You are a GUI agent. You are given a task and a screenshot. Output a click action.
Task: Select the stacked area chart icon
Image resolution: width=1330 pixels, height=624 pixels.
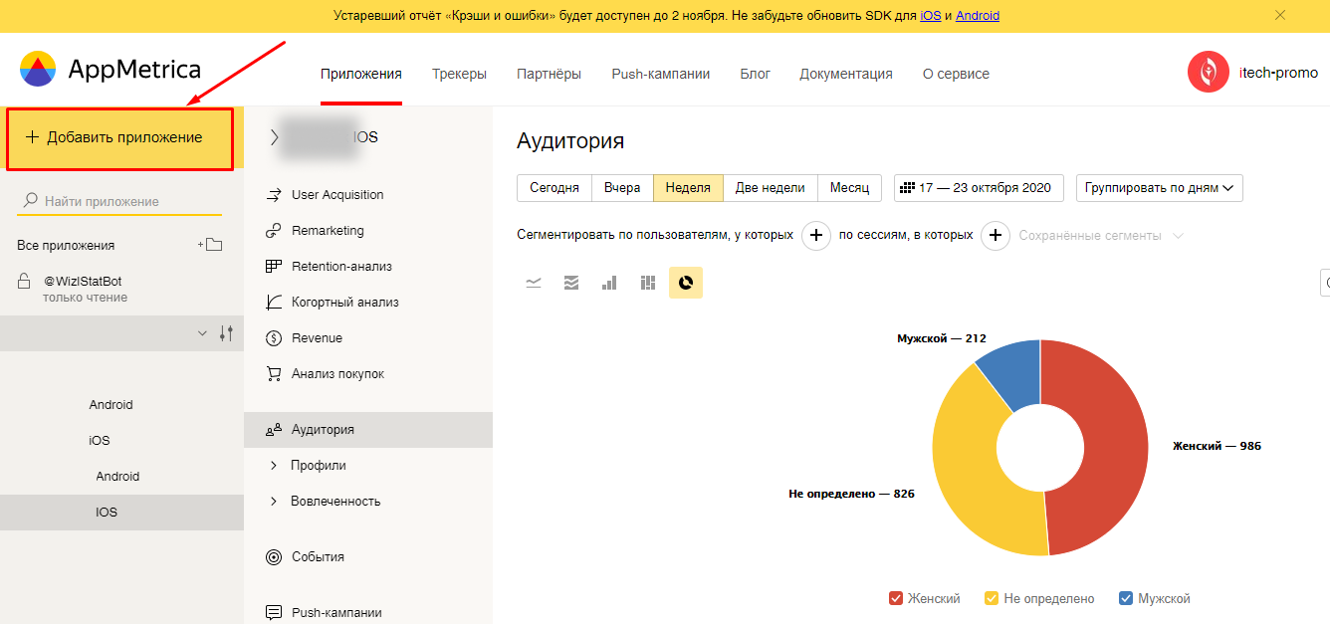pos(571,283)
